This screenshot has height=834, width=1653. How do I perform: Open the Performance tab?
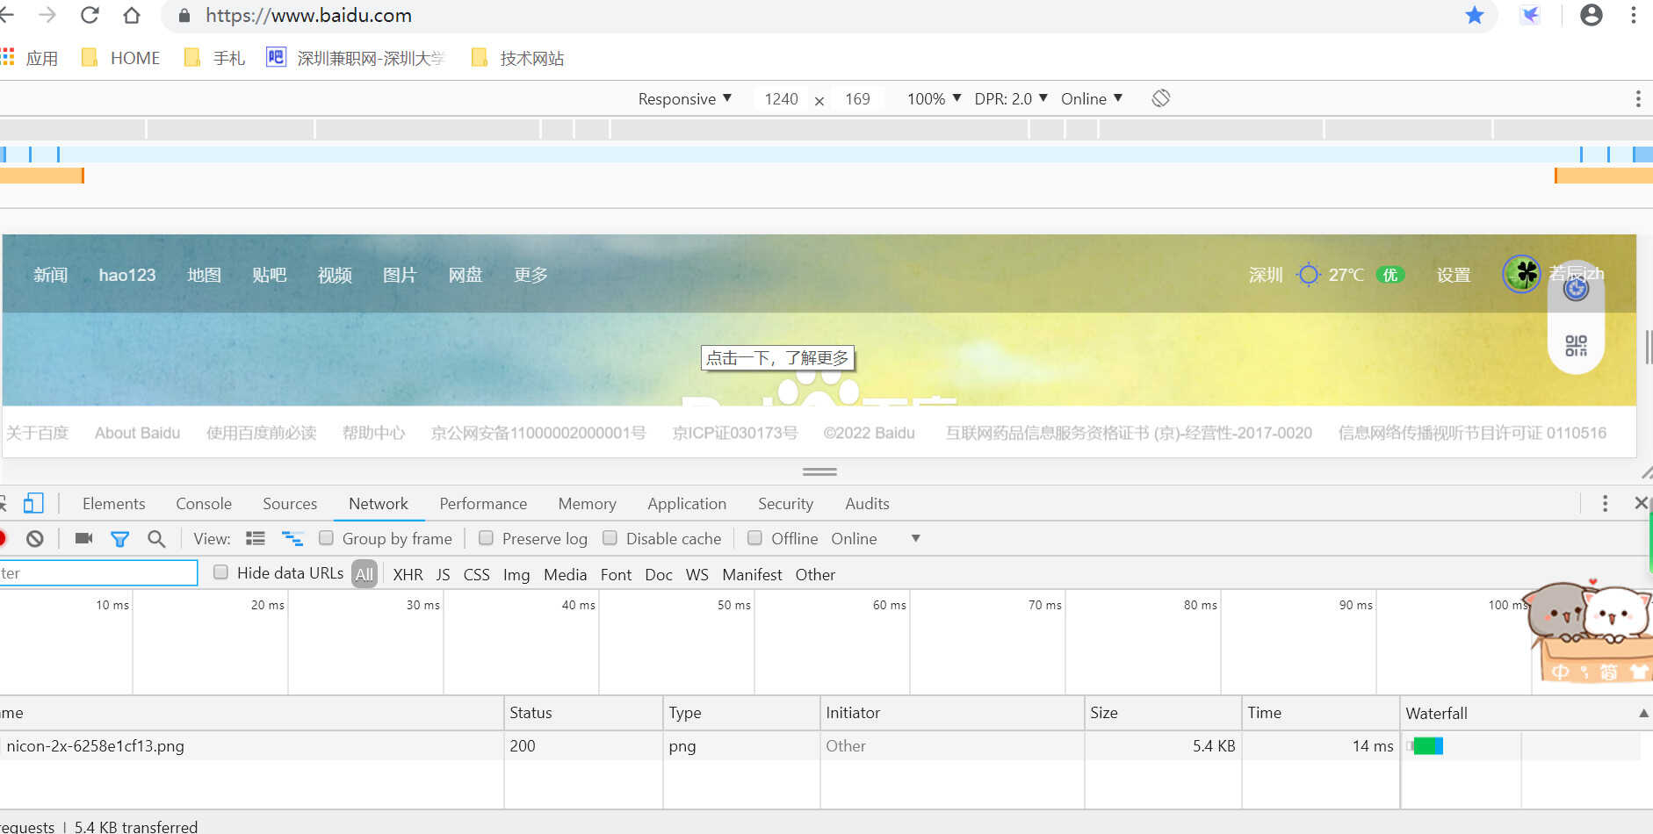[x=483, y=503]
